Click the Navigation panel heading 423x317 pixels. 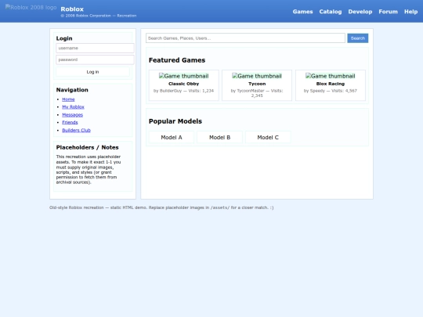[x=72, y=90]
